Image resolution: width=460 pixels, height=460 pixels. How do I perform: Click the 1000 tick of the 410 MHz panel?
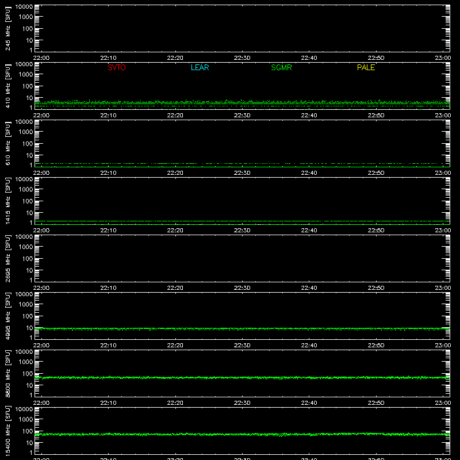click(26, 75)
